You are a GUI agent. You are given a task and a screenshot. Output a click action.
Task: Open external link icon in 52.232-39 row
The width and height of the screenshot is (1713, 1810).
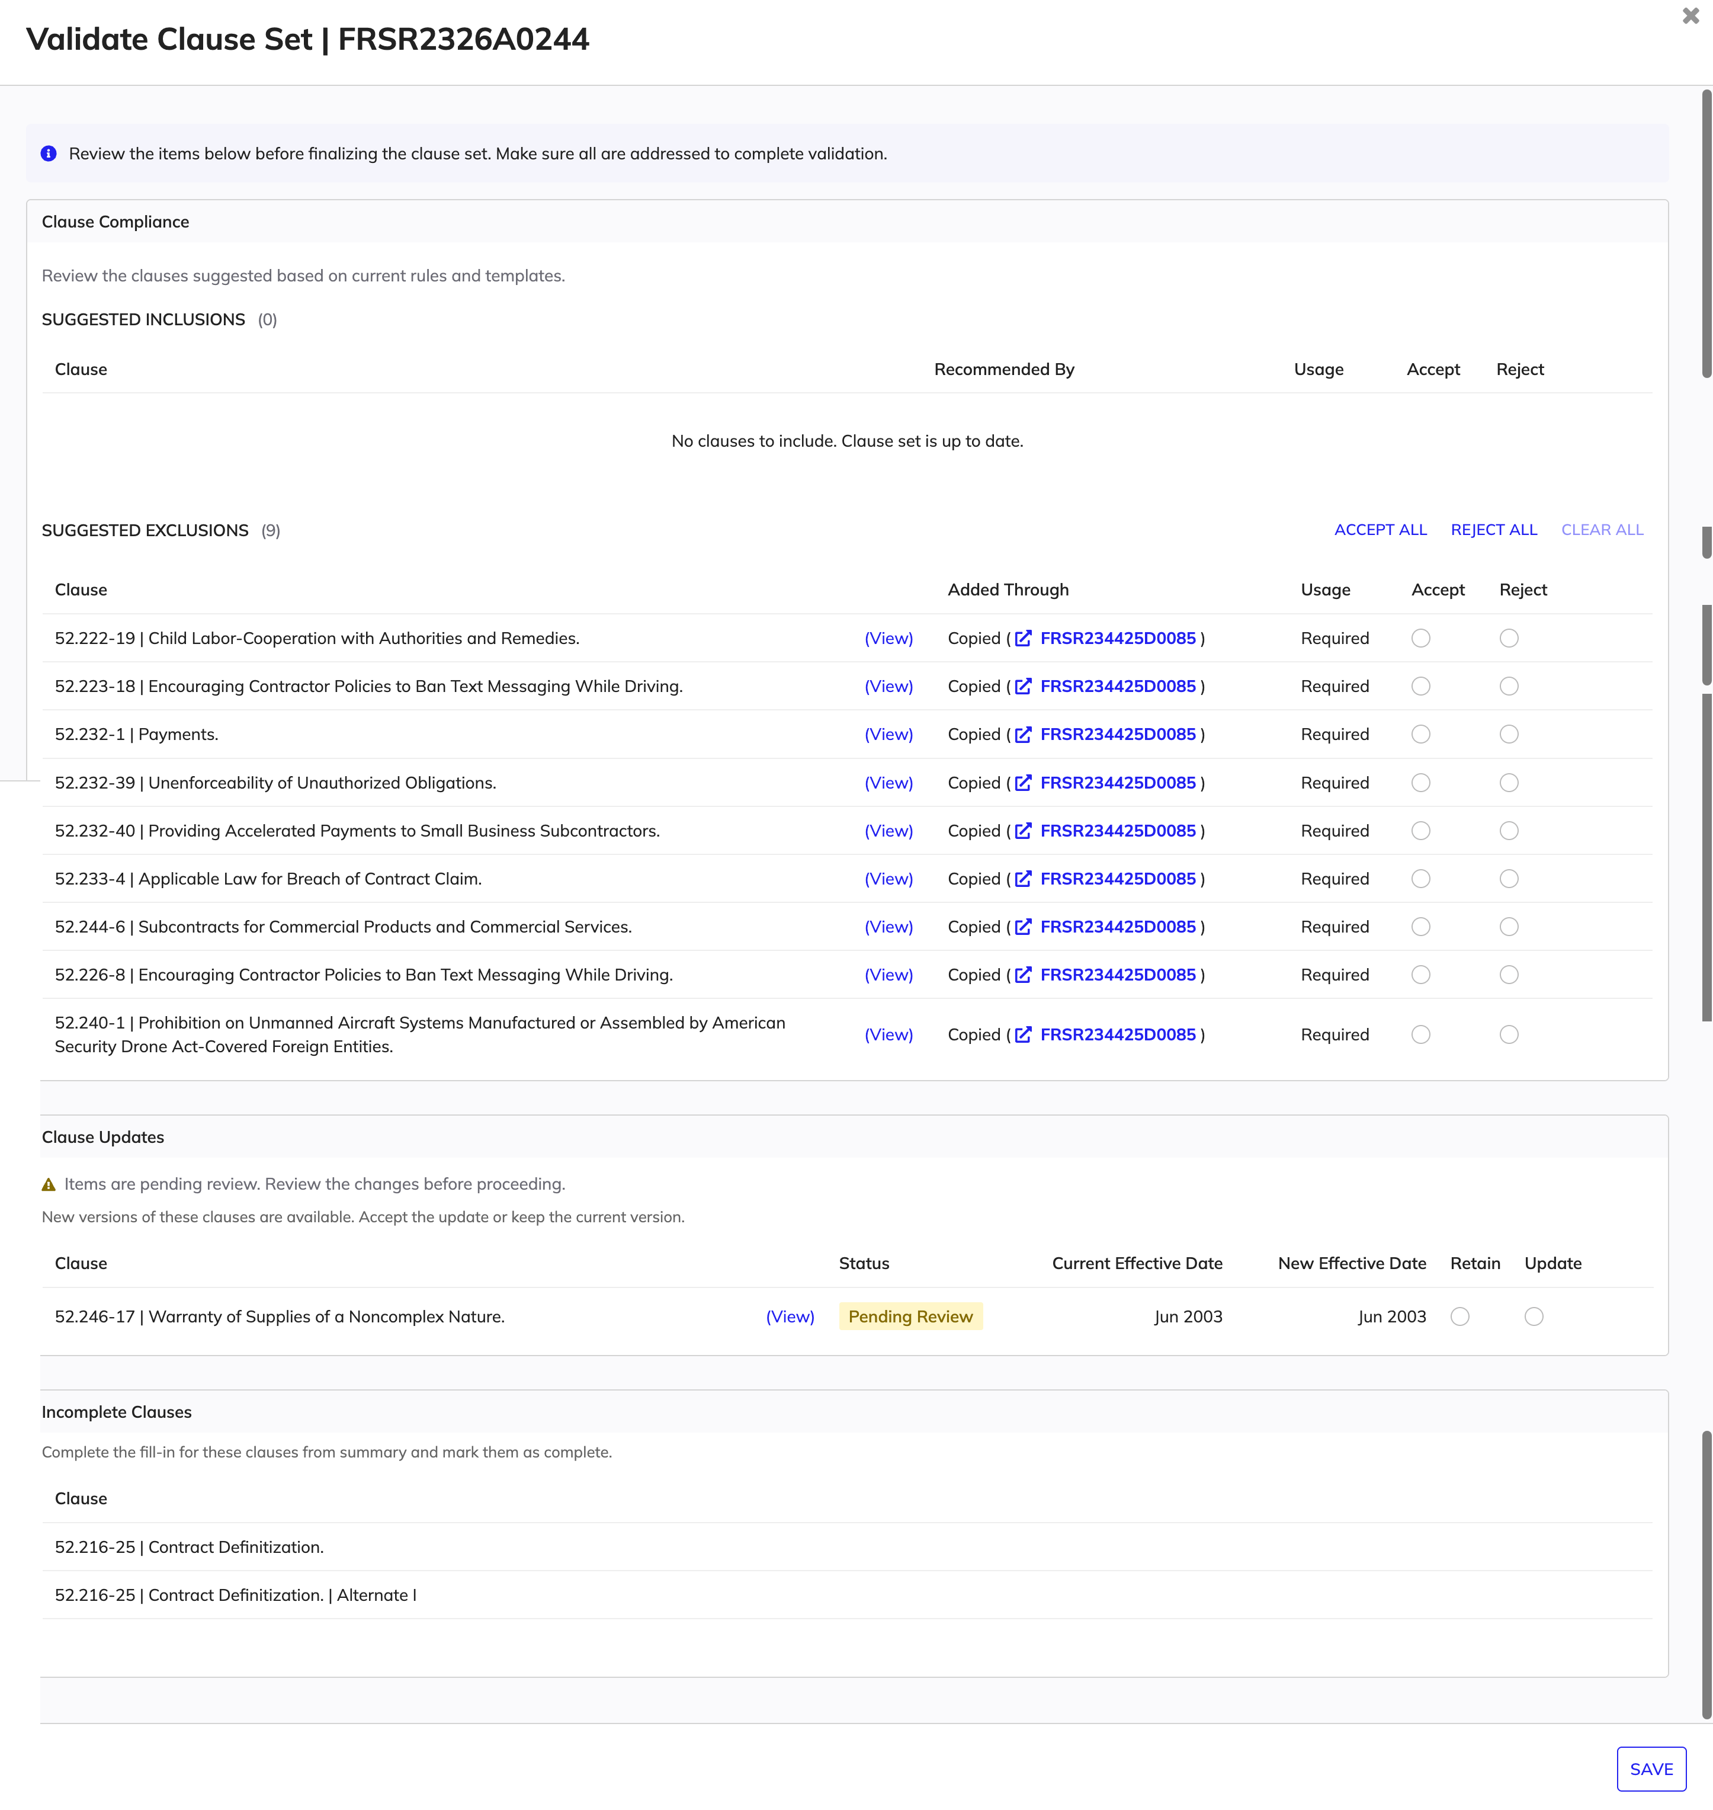coord(1024,783)
